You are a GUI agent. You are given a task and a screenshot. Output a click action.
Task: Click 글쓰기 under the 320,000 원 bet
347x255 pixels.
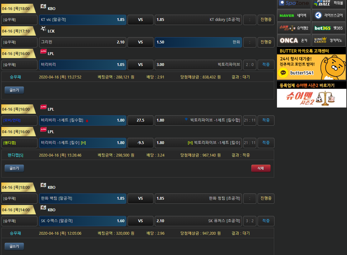(x=14, y=247)
